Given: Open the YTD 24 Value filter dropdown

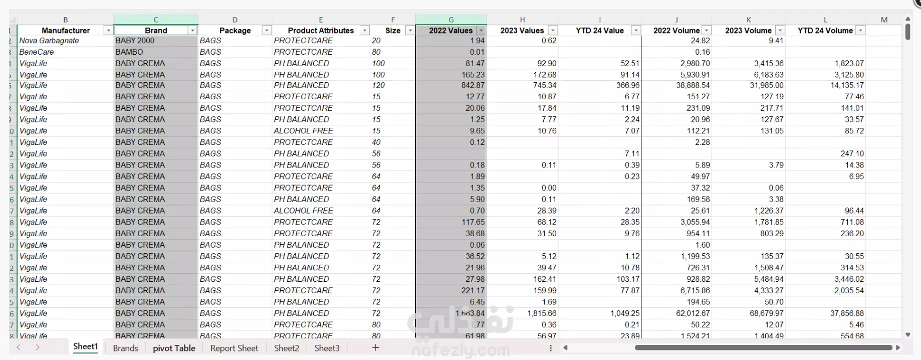Looking at the screenshot, I should [x=636, y=31].
